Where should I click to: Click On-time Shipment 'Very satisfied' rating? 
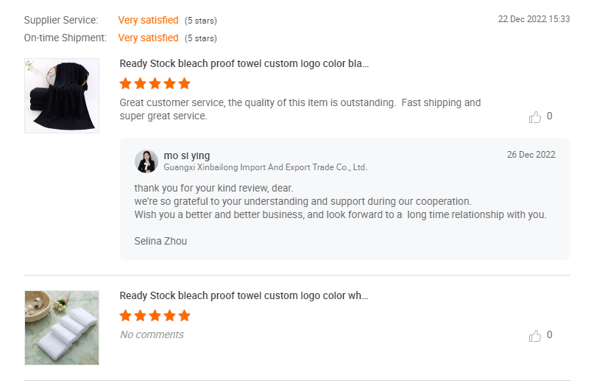tap(148, 38)
